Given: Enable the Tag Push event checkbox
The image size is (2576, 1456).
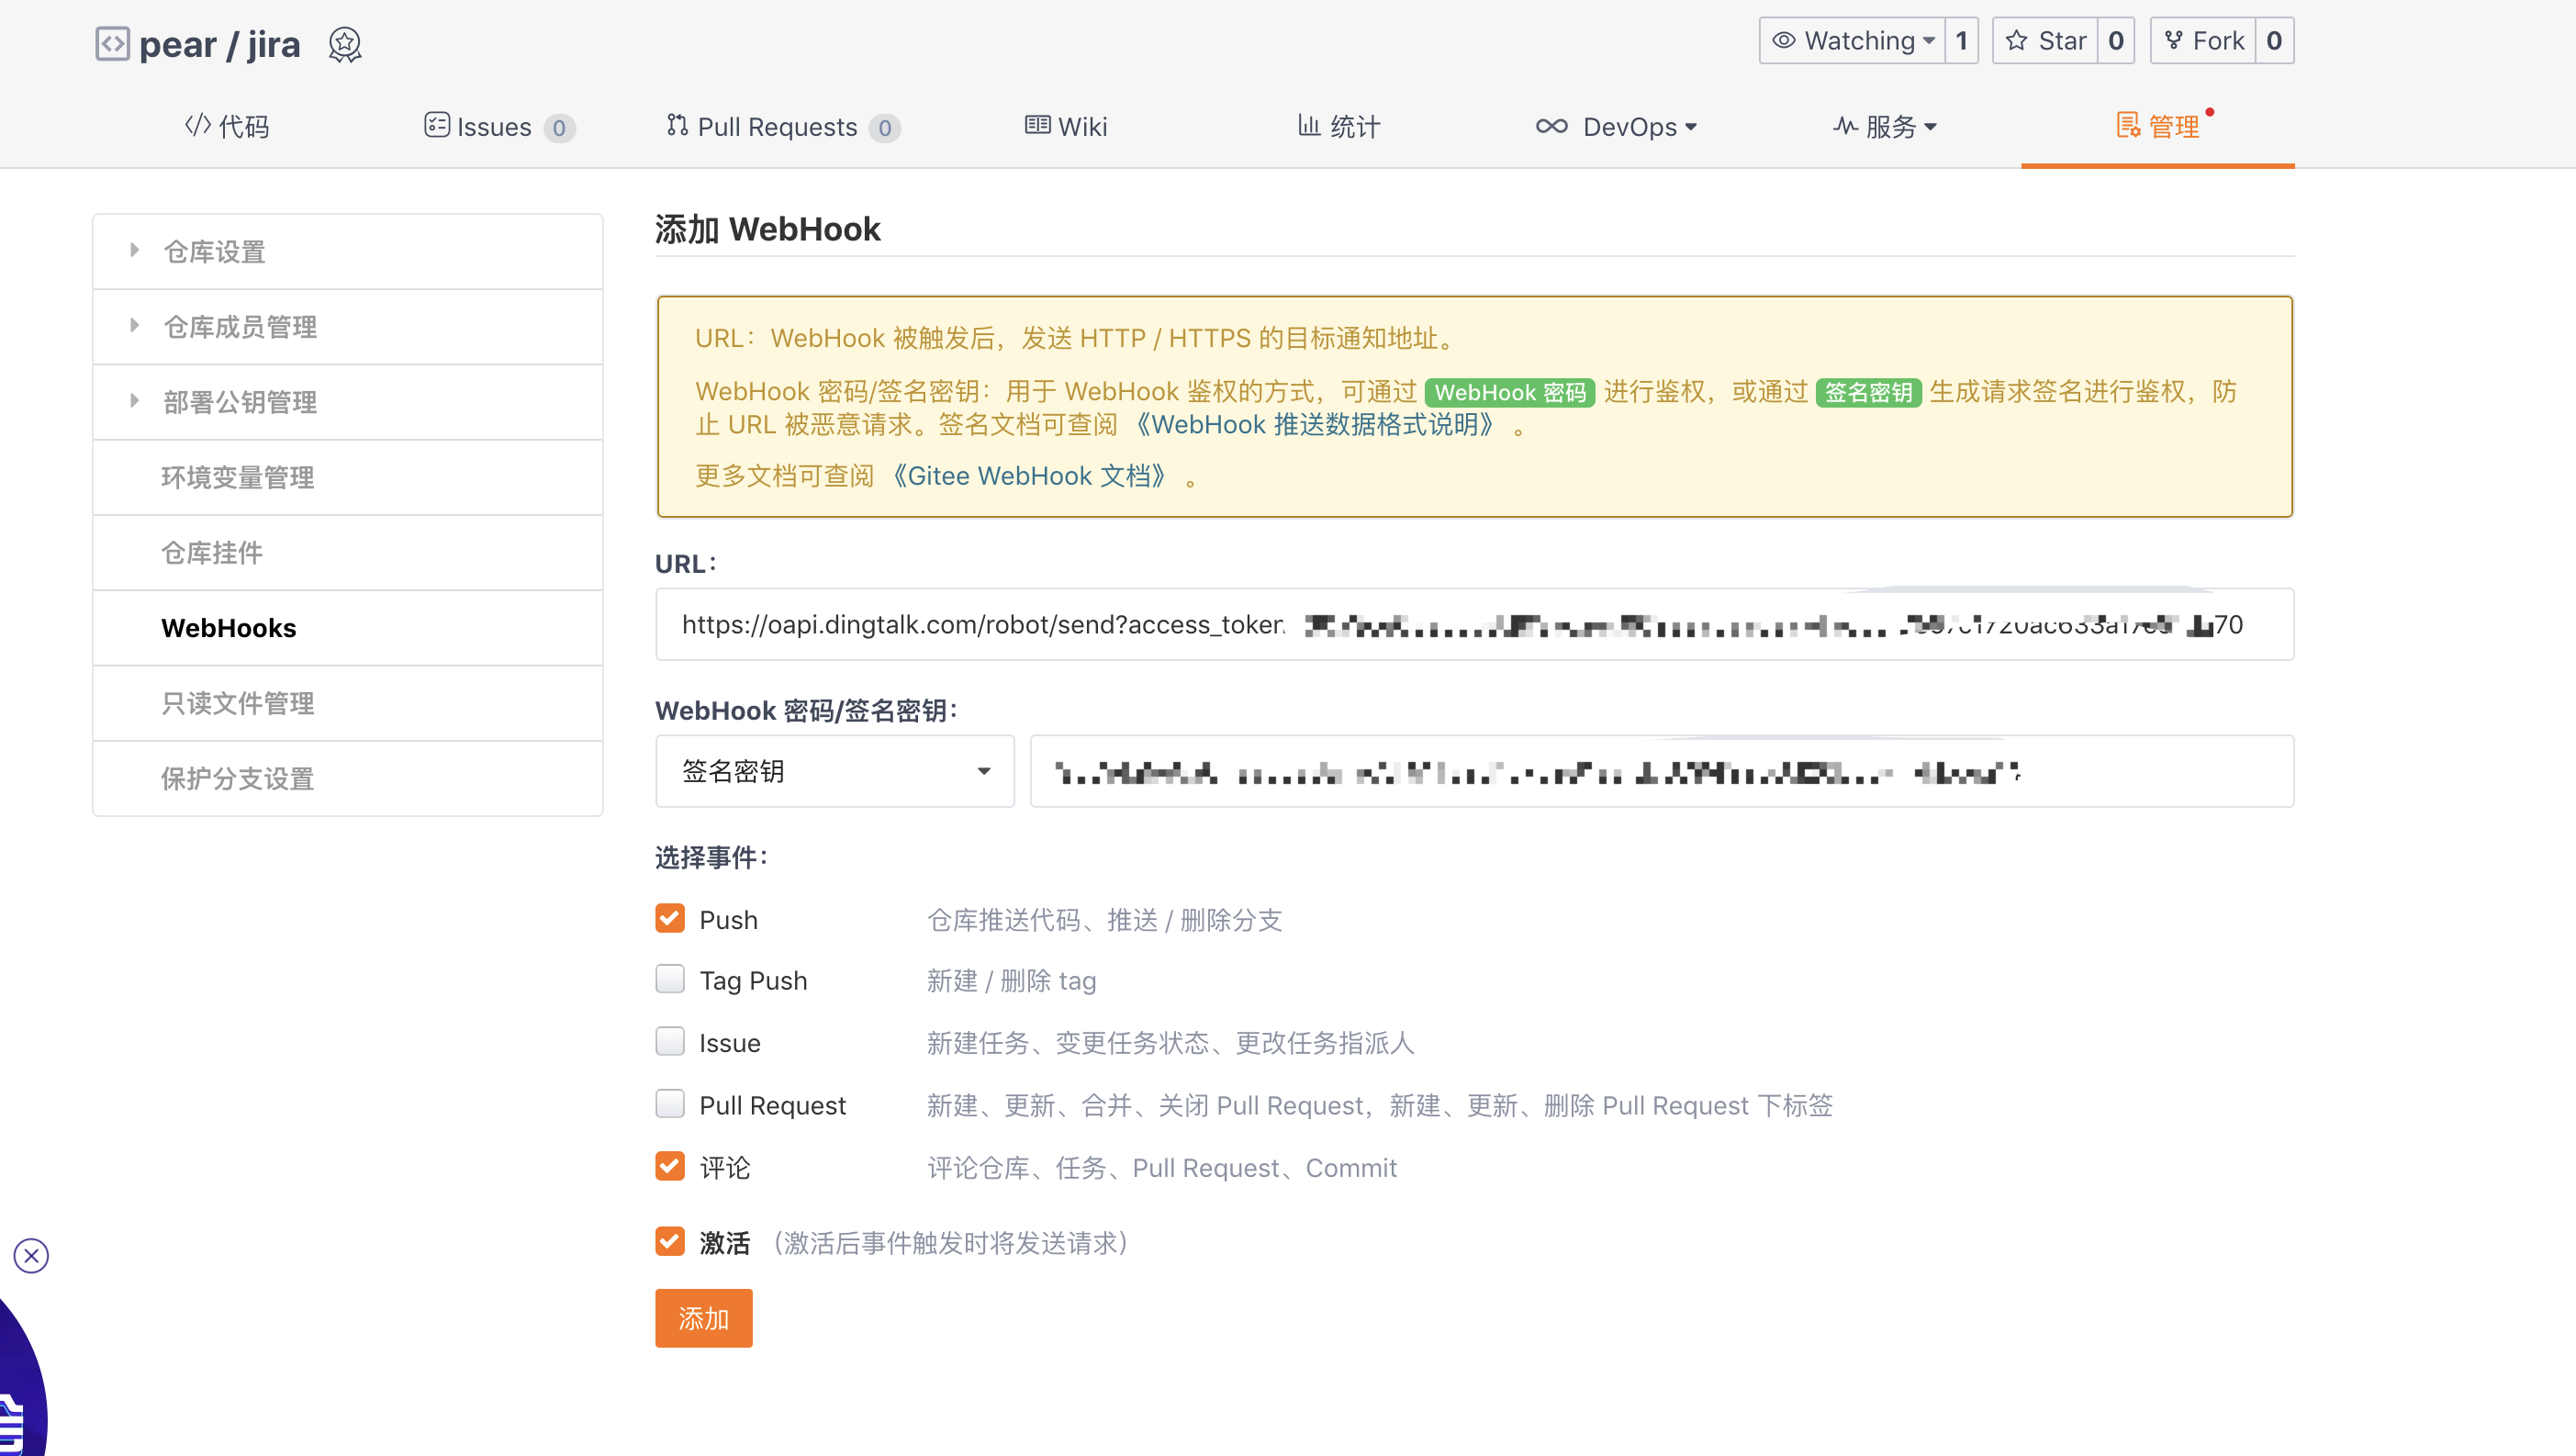Looking at the screenshot, I should (670, 979).
